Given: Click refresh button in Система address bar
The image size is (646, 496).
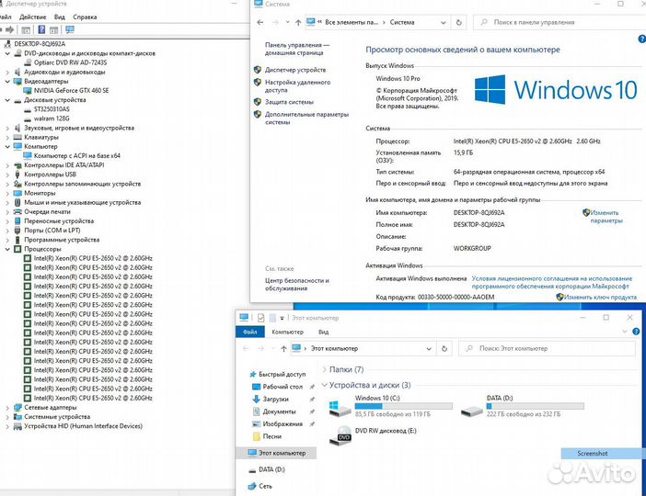Looking at the screenshot, I should click(x=458, y=22).
